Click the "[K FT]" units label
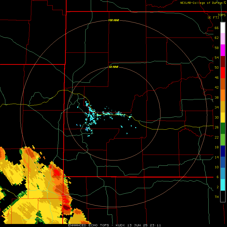Viewport: 227px width, 227px height. (x=213, y=17)
